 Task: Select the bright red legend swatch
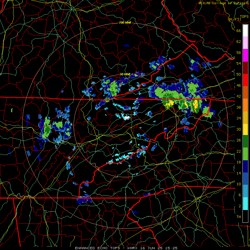(245, 80)
